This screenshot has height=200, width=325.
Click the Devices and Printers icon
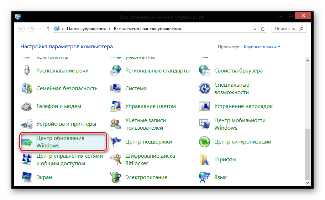click(x=27, y=124)
